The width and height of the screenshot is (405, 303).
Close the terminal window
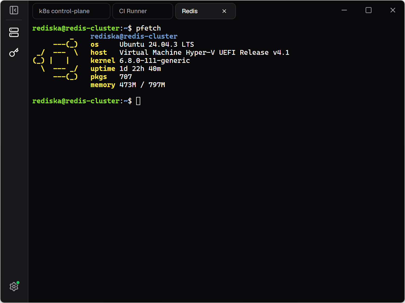coord(393,10)
